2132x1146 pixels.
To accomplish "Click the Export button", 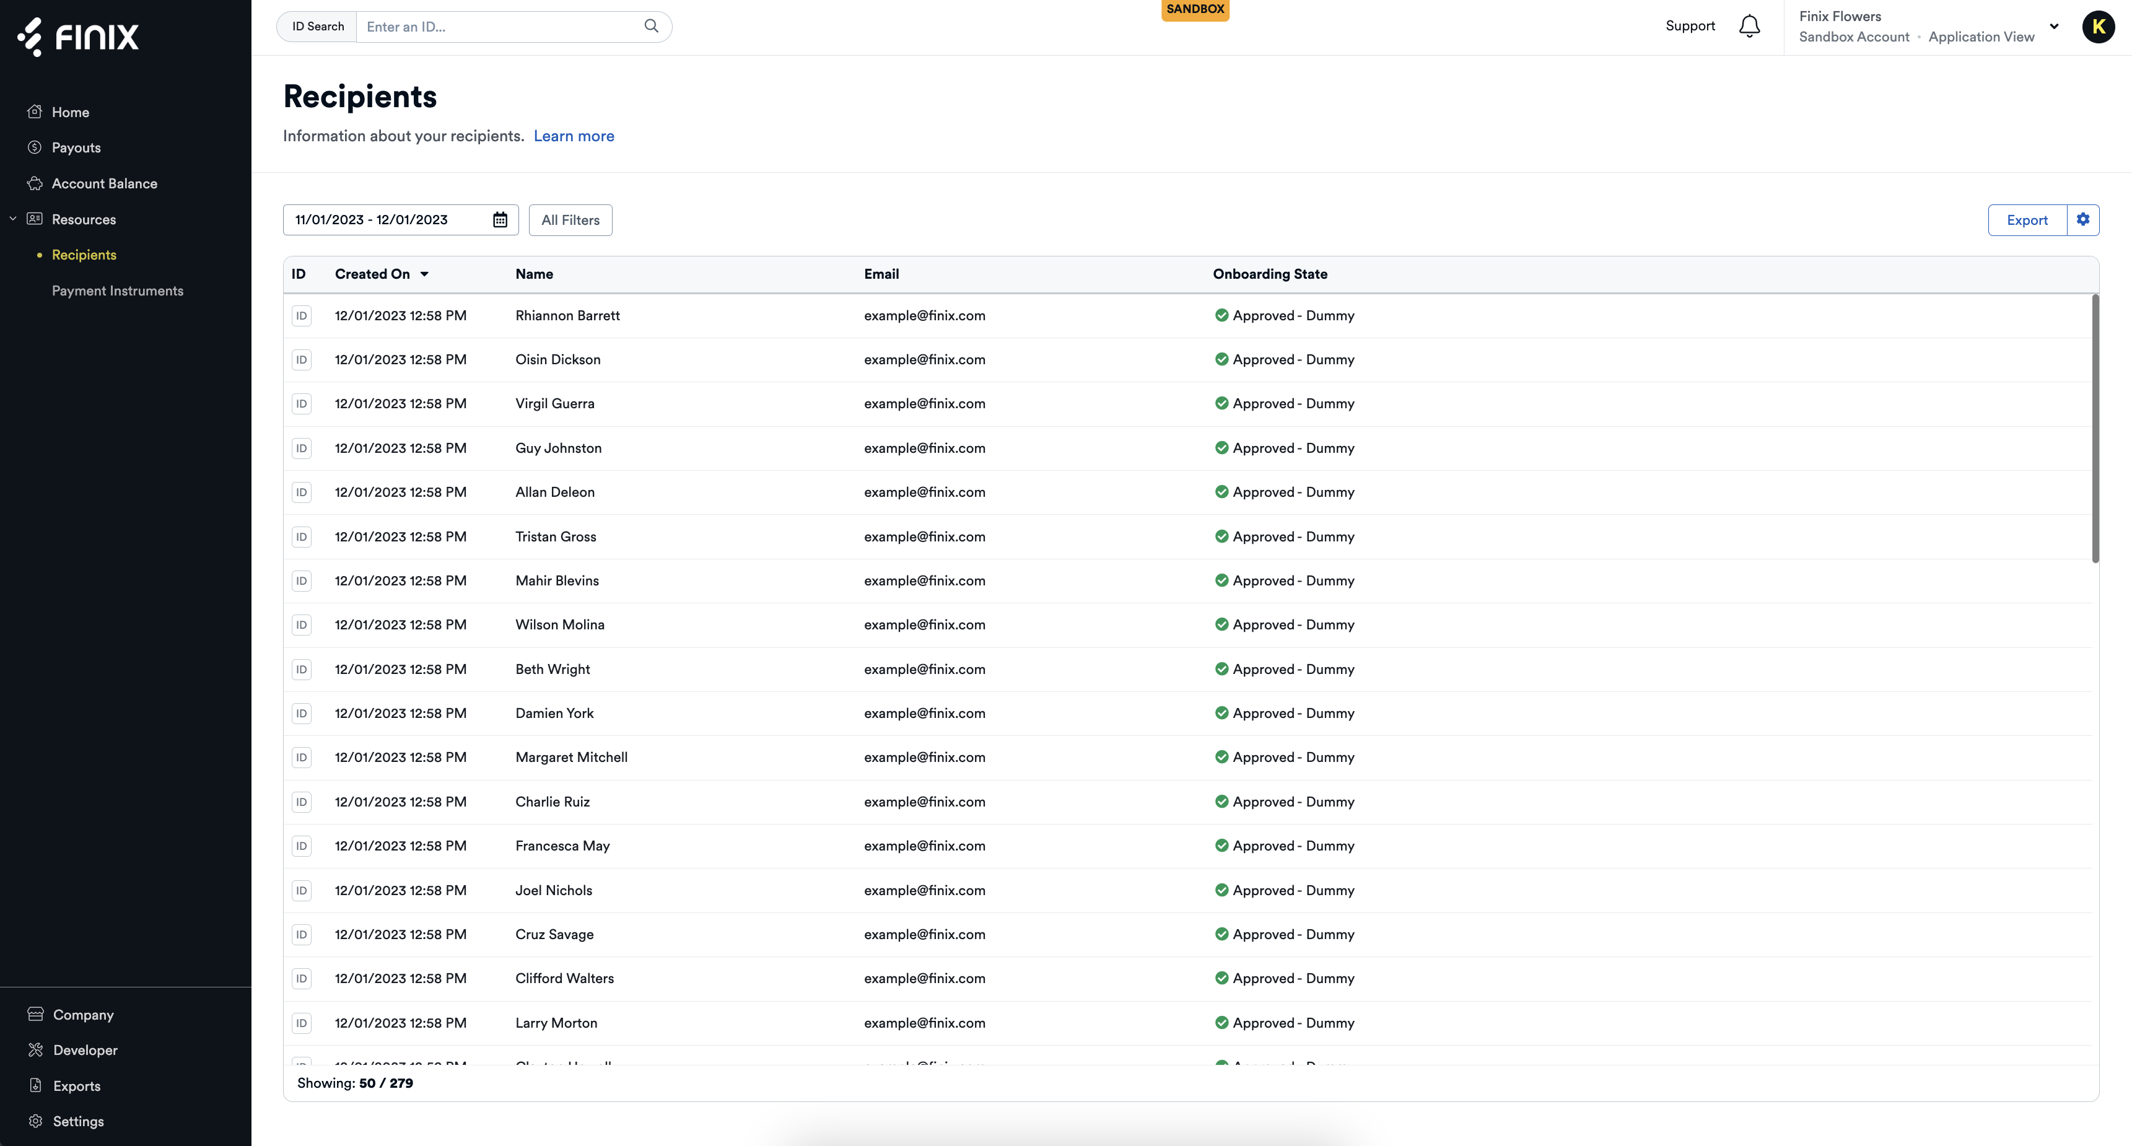I will (x=2027, y=220).
